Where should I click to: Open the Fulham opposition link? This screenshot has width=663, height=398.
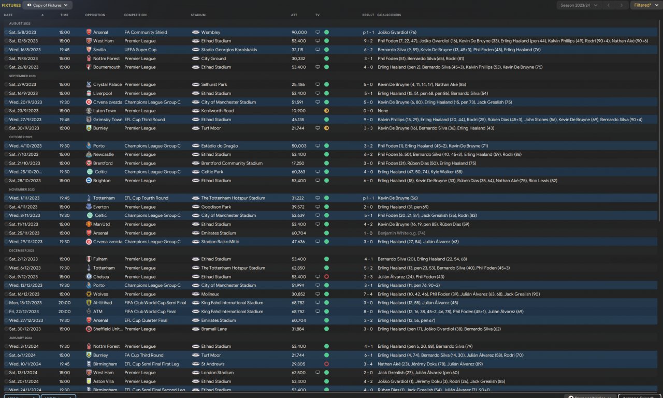click(101, 259)
